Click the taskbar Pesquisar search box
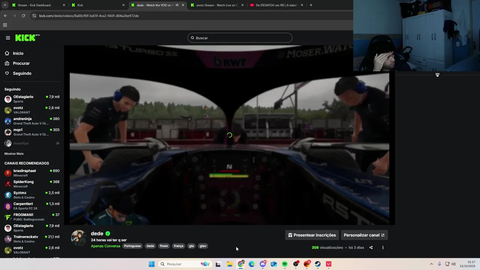Viewport: 480px width, 270px height. tap(184, 264)
